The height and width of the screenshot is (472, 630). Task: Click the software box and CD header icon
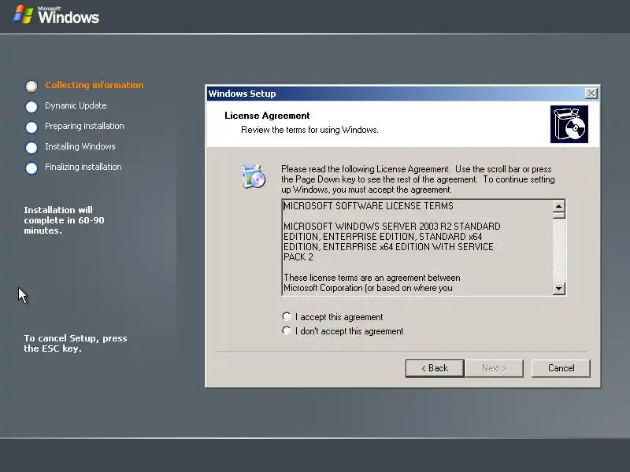click(569, 124)
